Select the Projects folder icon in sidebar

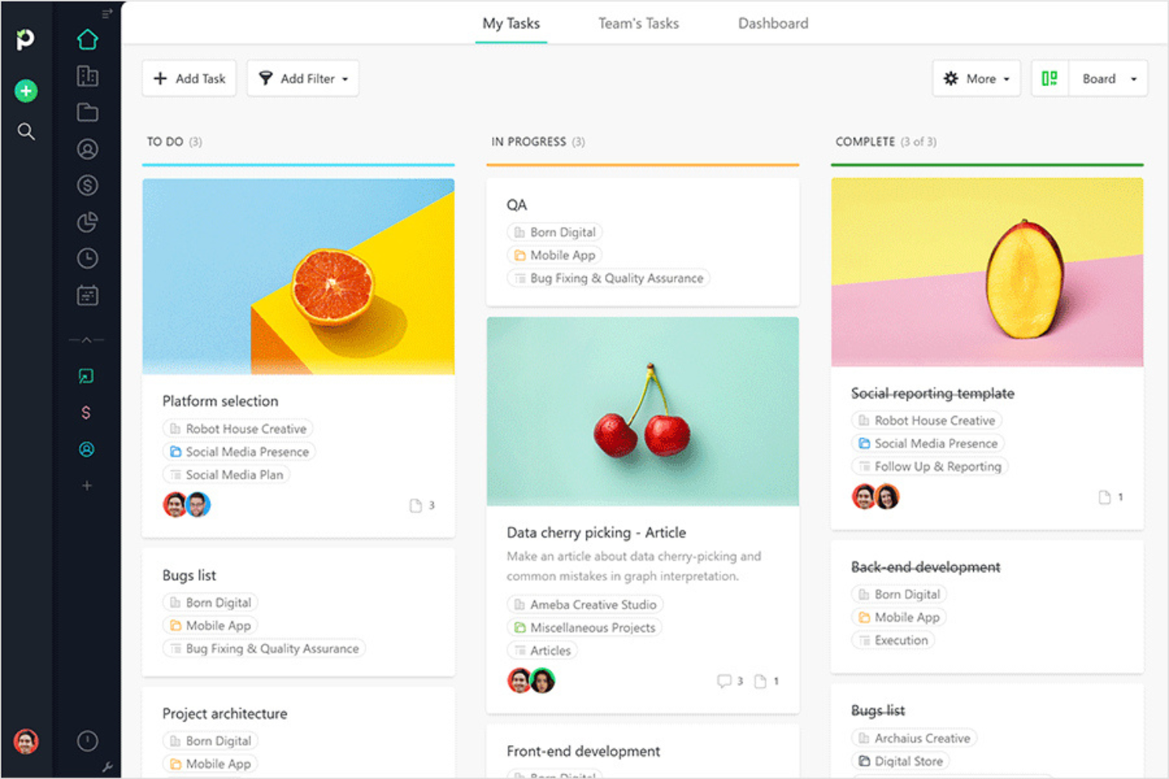pos(87,112)
